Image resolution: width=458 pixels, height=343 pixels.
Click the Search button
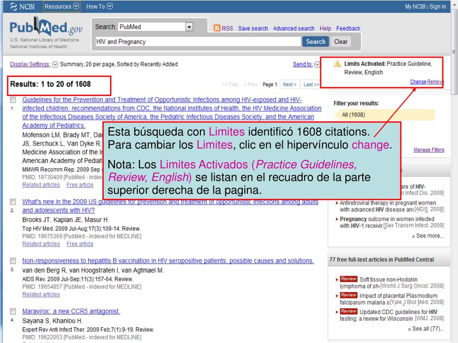point(315,42)
